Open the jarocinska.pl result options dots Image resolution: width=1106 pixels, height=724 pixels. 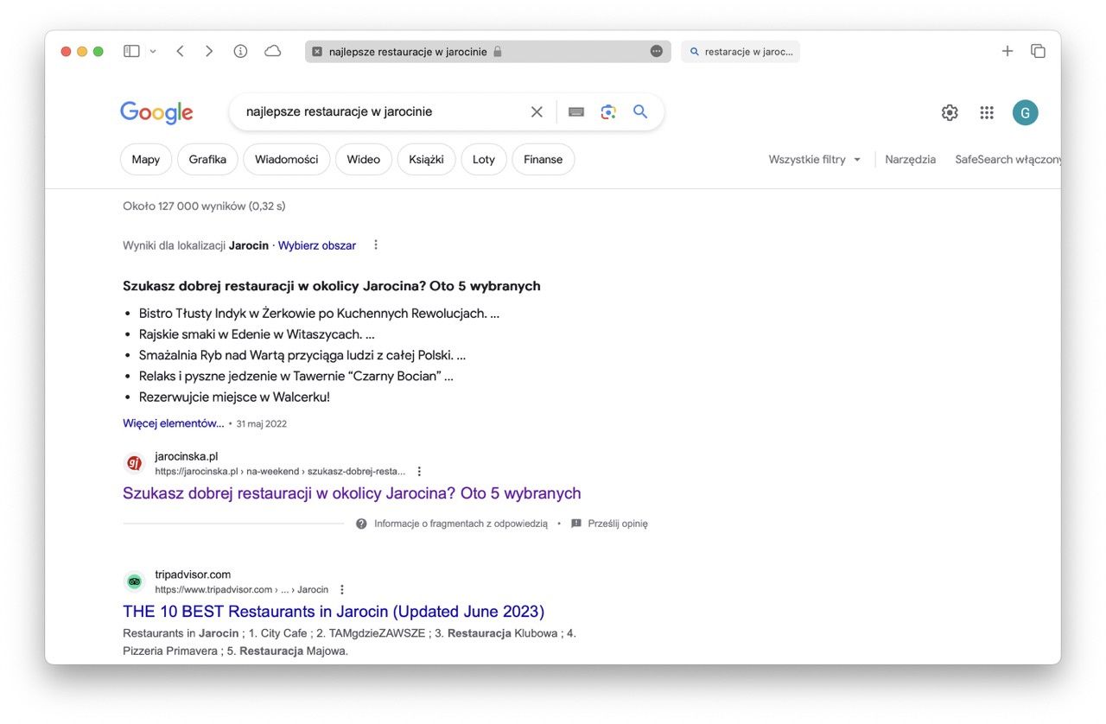[x=419, y=471]
